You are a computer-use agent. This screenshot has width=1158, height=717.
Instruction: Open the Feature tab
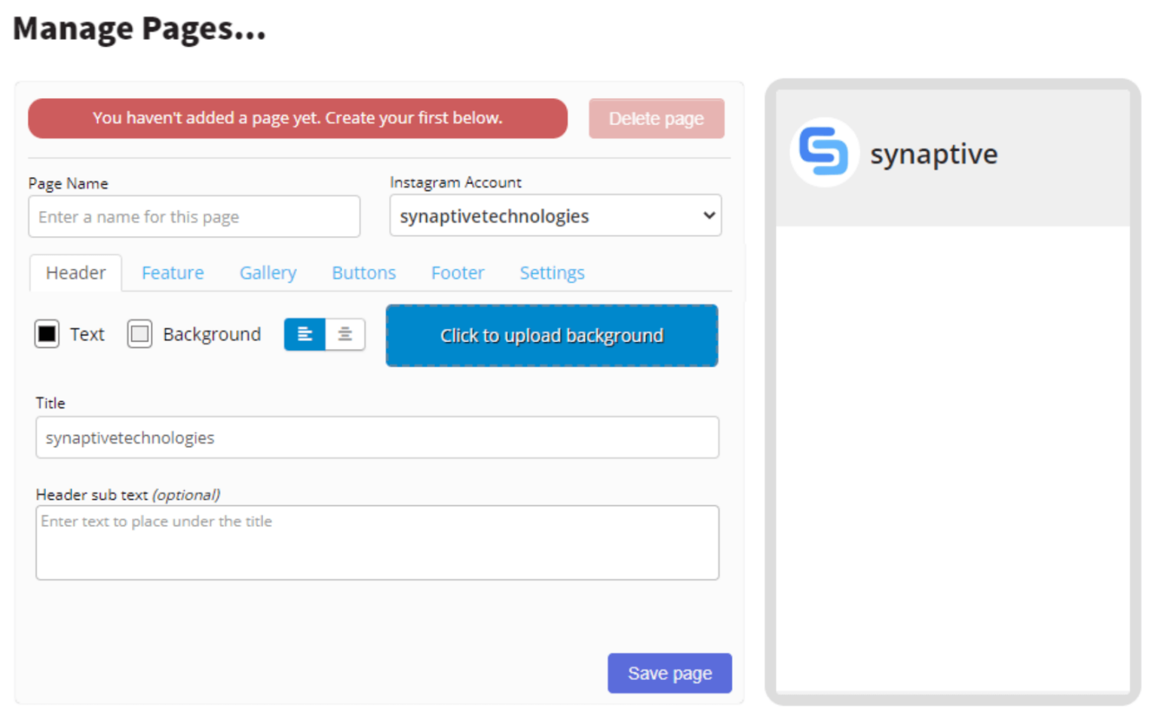(173, 273)
